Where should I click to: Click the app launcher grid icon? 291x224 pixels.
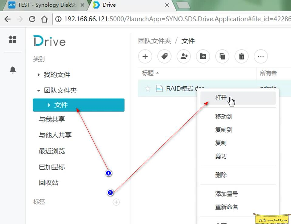click(12, 40)
